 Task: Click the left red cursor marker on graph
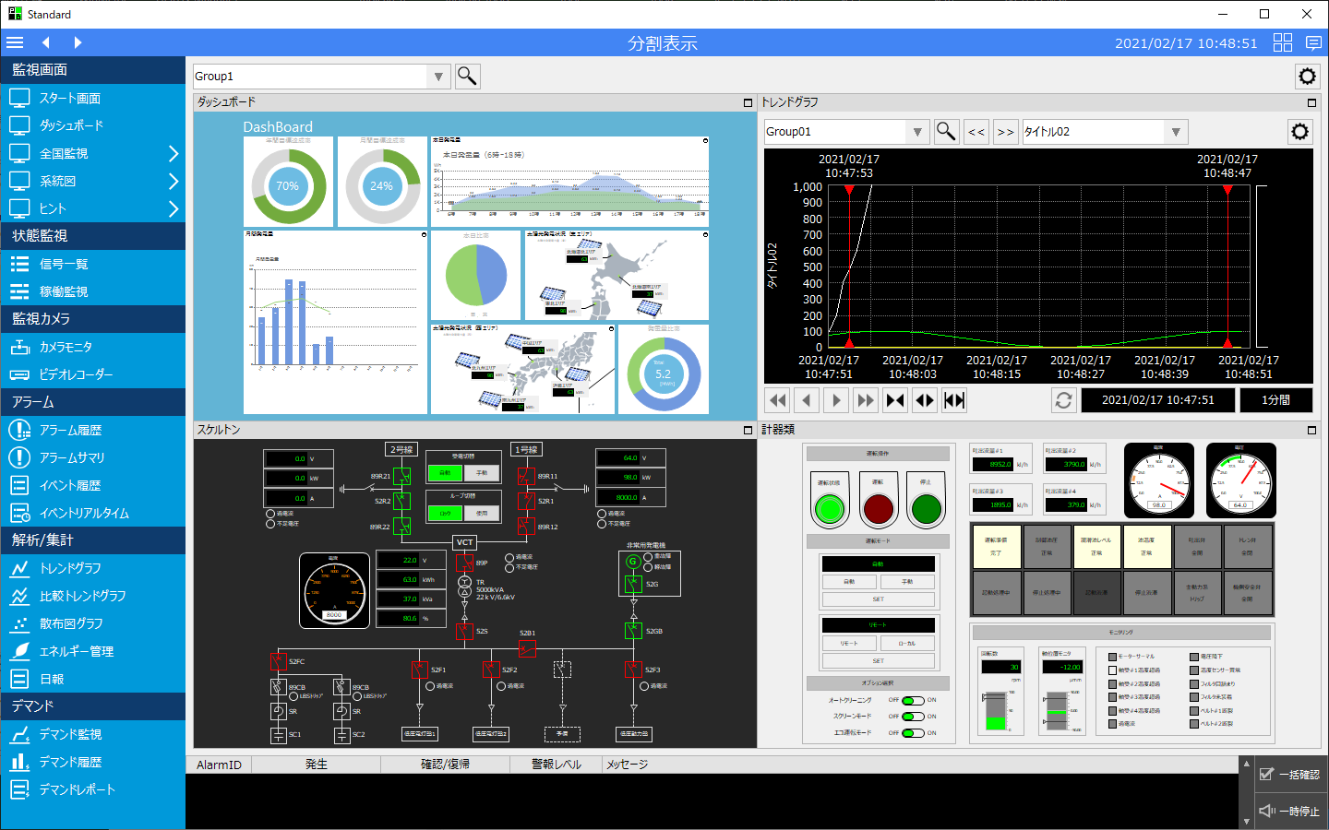coord(849,190)
